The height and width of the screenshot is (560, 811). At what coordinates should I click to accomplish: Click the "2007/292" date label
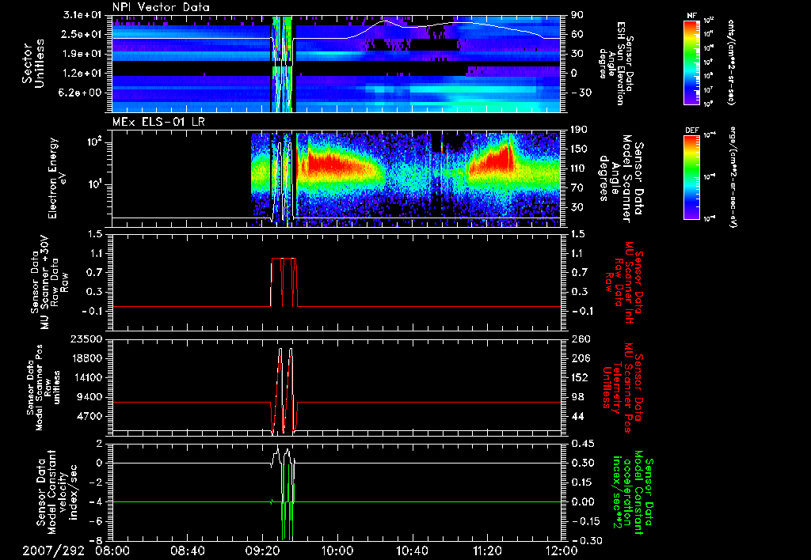53,551
